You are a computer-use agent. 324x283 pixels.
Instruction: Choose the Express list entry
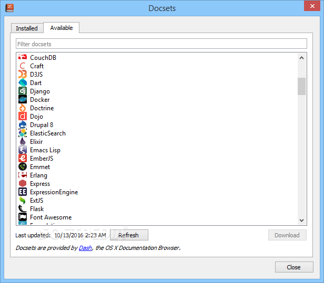pos(40,184)
